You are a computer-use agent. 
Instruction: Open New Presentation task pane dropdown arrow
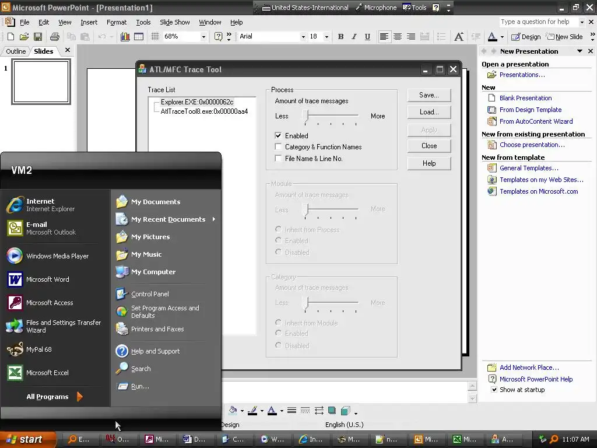pos(580,51)
